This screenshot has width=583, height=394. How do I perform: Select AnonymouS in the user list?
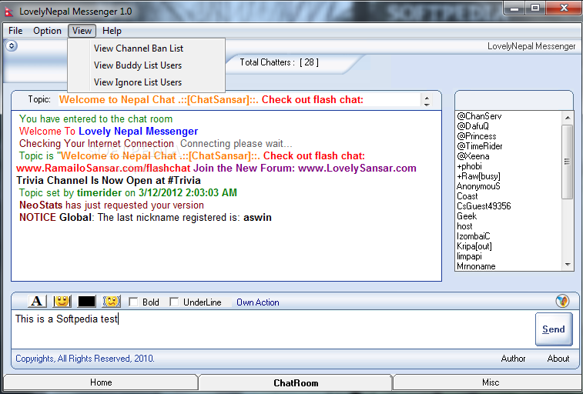point(478,186)
